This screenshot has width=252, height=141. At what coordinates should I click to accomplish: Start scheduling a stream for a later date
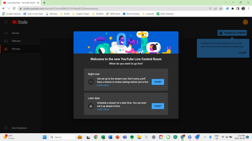(158, 106)
